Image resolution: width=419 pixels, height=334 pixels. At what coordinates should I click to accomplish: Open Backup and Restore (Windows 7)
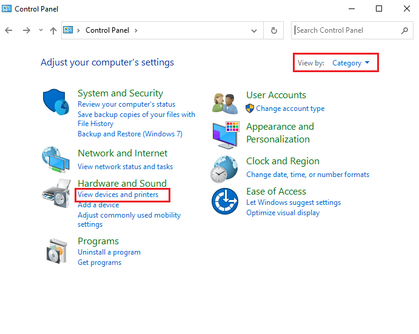130,134
